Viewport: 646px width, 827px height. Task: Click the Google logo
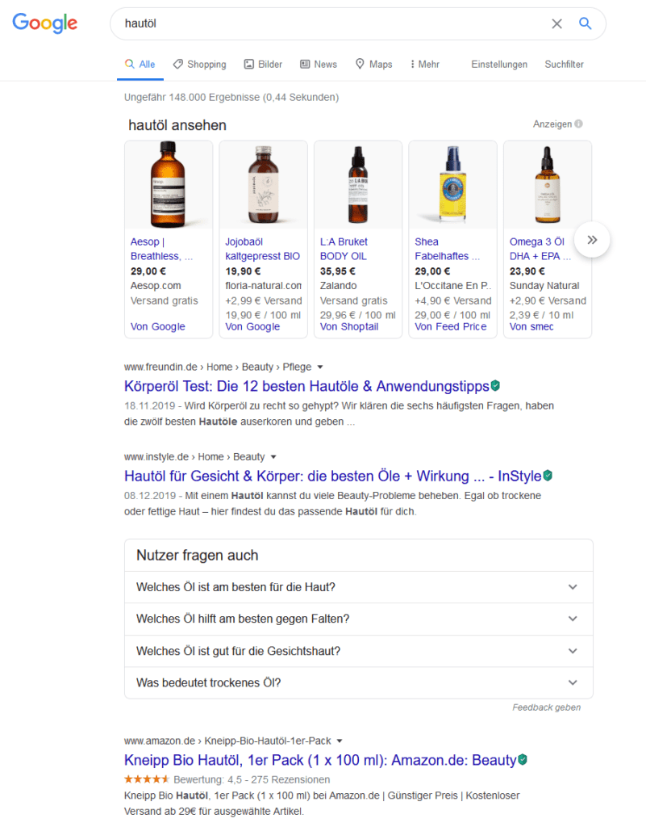coord(44,23)
